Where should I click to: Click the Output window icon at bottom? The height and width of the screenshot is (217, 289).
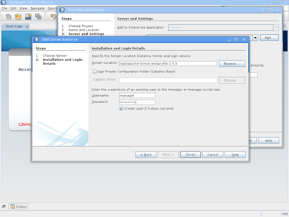pyautogui.click(x=13, y=207)
